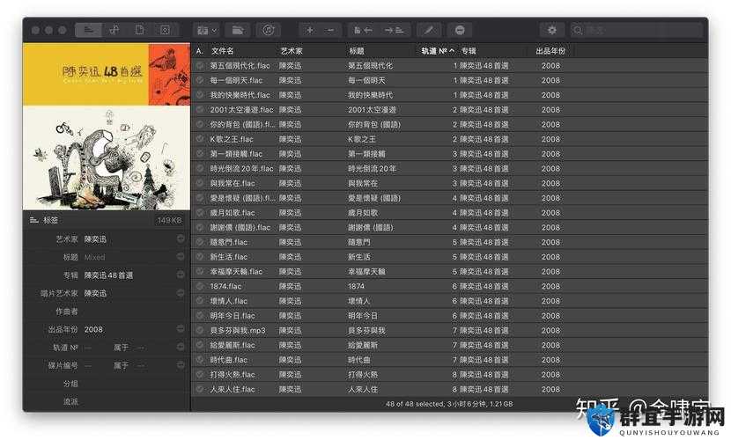Click the open folder toolbar icon
This screenshot has height=440, width=731.
[238, 30]
